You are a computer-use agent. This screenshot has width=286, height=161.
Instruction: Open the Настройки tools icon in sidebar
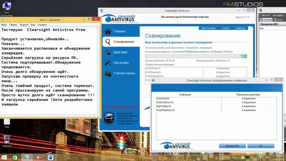tap(108, 63)
